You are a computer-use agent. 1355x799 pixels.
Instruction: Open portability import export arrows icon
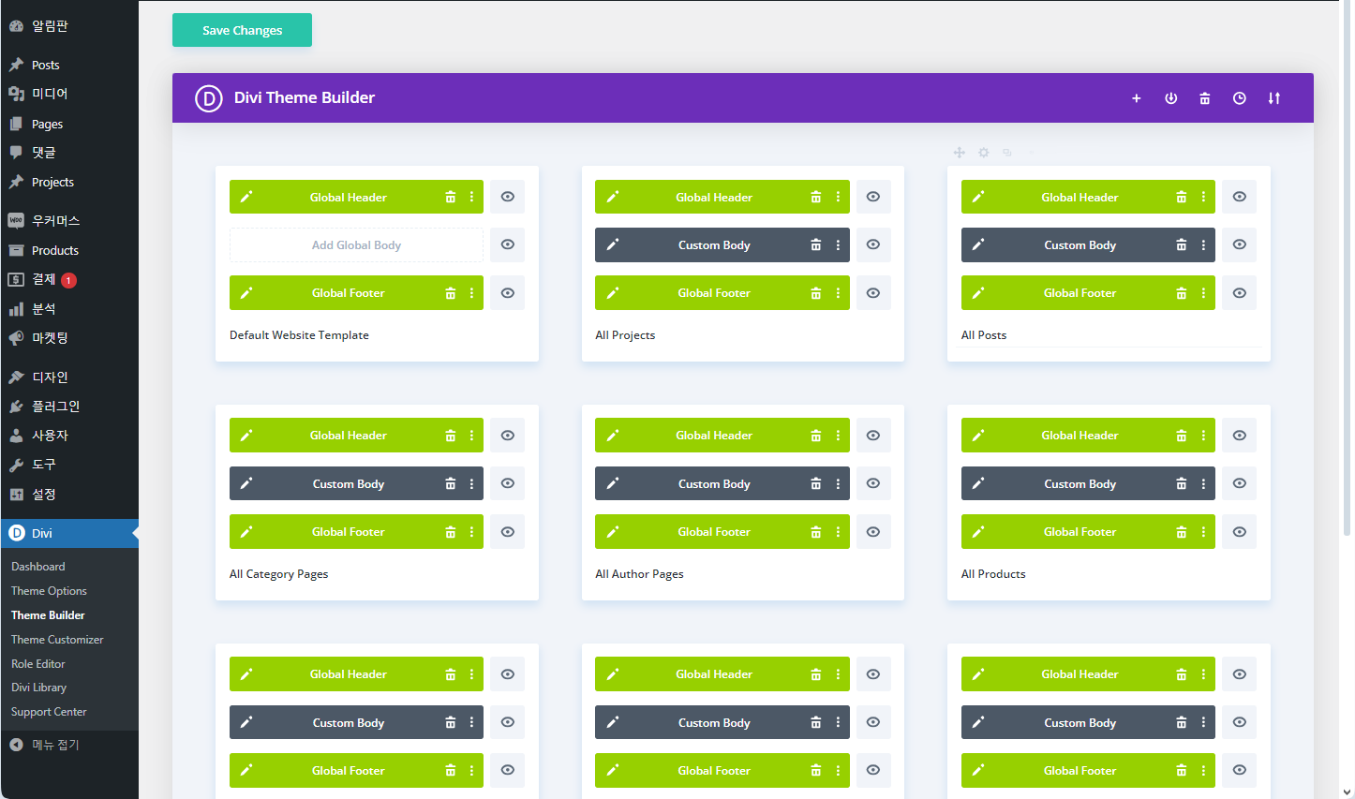click(x=1273, y=98)
